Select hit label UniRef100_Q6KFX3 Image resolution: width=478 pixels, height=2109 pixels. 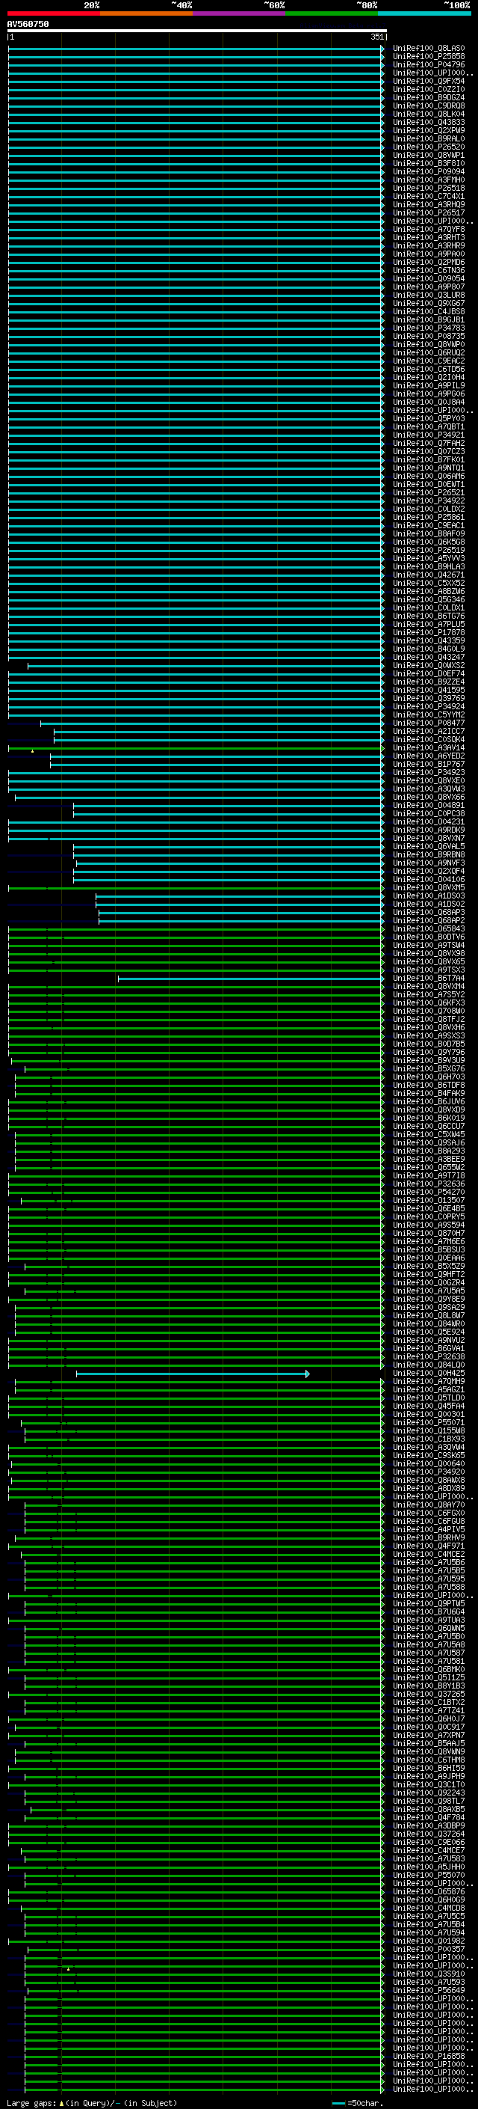coord(429,1003)
